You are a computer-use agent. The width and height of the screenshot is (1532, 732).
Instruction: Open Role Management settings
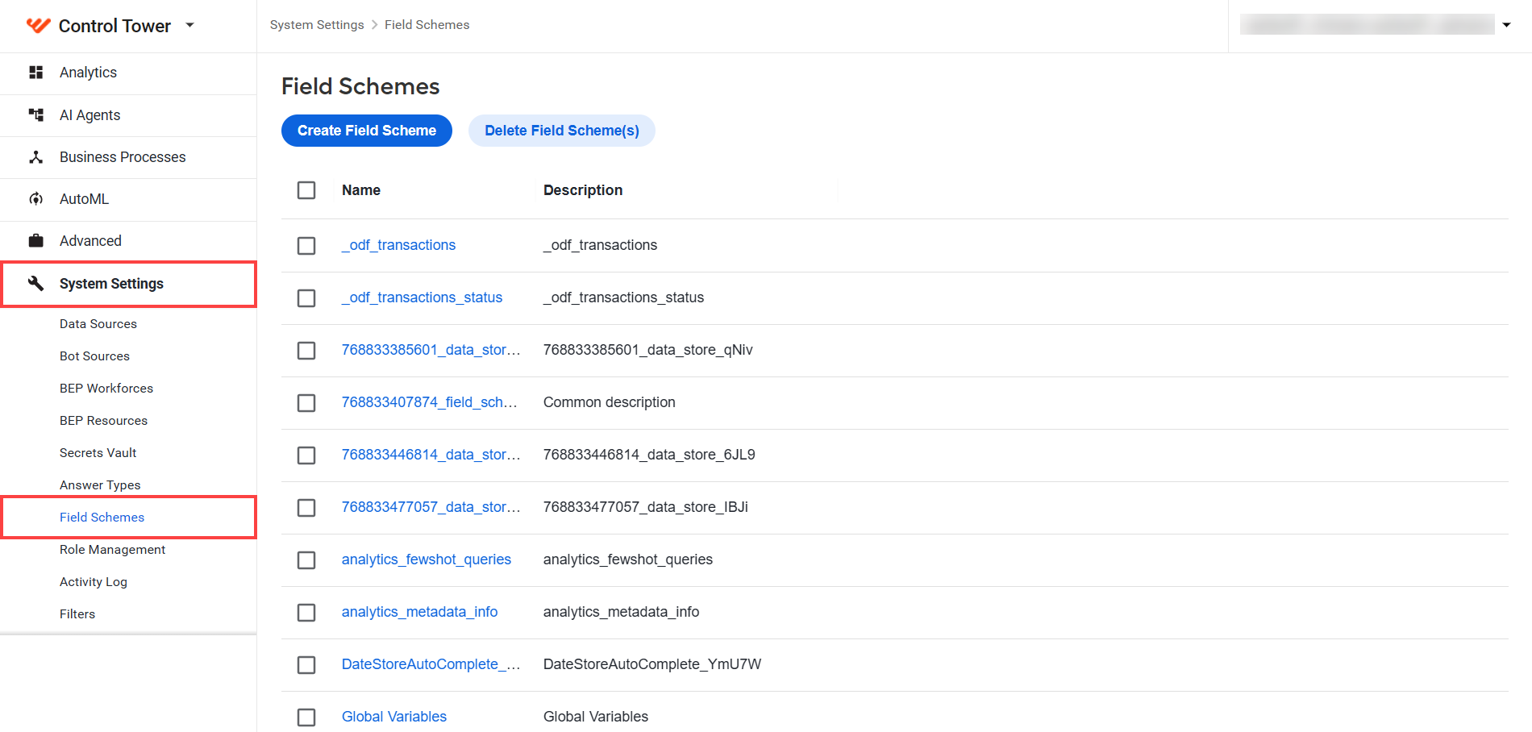[112, 550]
